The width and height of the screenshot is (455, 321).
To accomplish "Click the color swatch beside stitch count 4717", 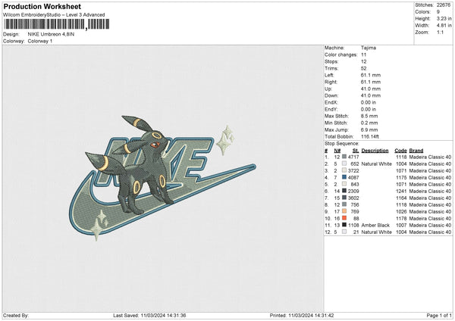I will (x=344, y=157).
